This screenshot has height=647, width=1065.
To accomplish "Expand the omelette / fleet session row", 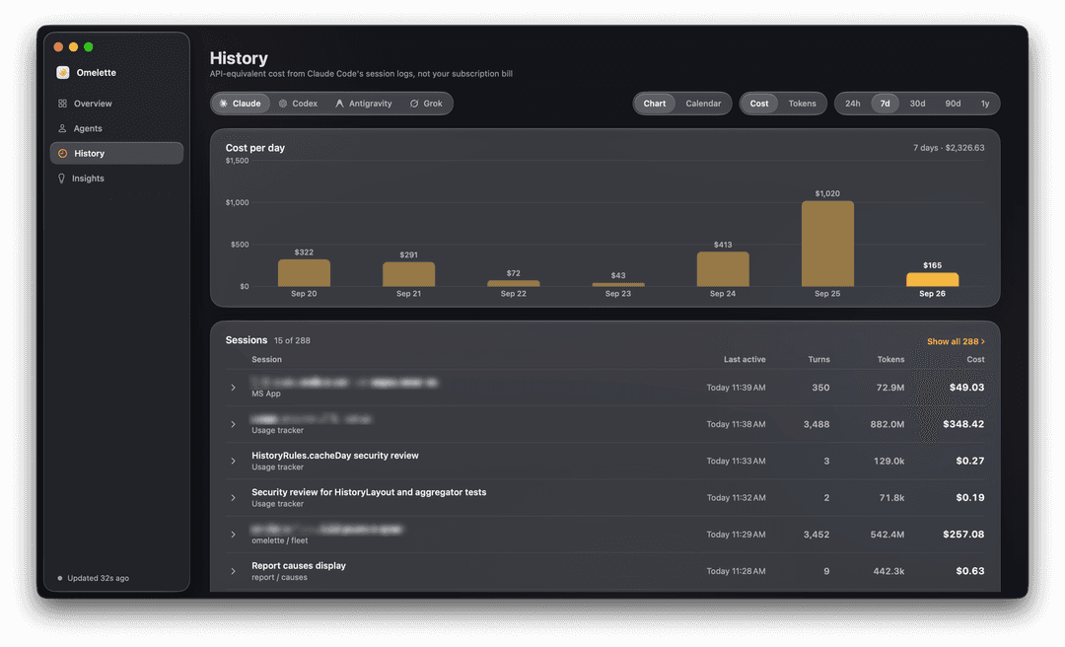I will click(233, 535).
